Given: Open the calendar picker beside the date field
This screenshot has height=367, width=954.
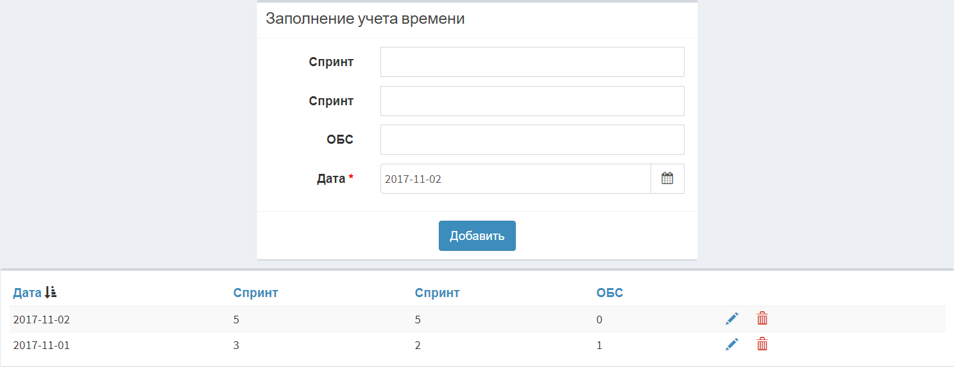Looking at the screenshot, I should coord(667,179).
